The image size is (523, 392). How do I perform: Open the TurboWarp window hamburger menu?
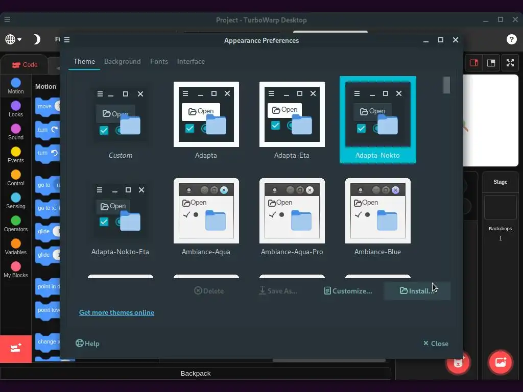pos(7,19)
